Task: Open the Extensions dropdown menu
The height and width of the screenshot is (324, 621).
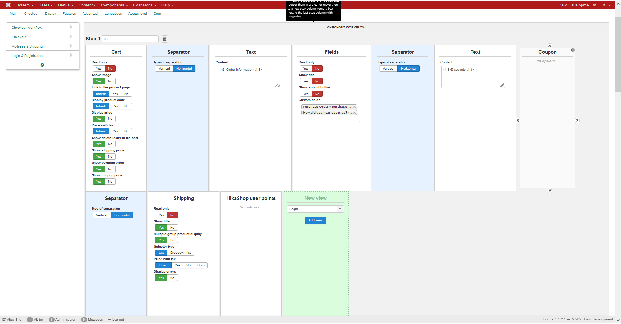Action: [x=144, y=5]
